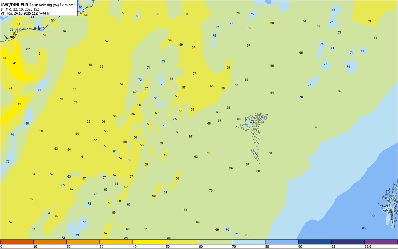The height and width of the screenshot is (249, 398).
Task: Select the humidity value "42"
Action: pos(19,104)
